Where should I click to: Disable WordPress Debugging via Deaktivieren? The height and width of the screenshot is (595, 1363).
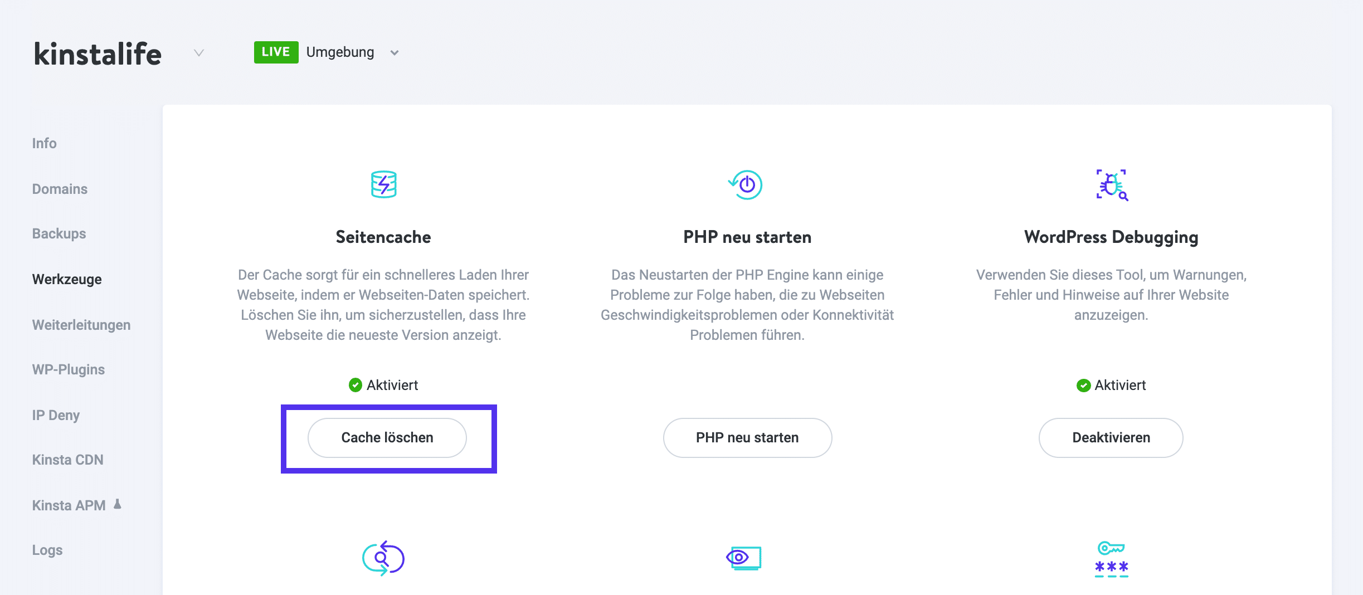[1111, 438]
